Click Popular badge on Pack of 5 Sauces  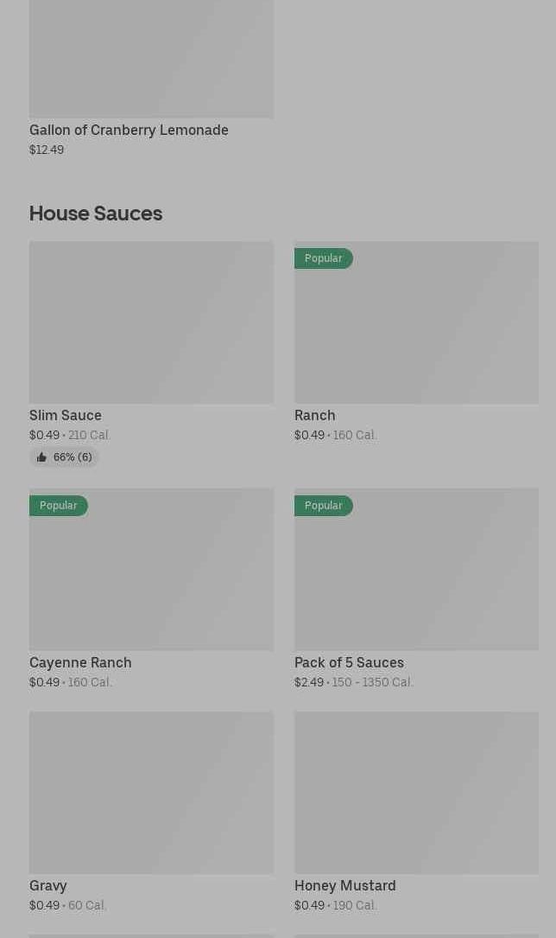pyautogui.click(x=323, y=506)
